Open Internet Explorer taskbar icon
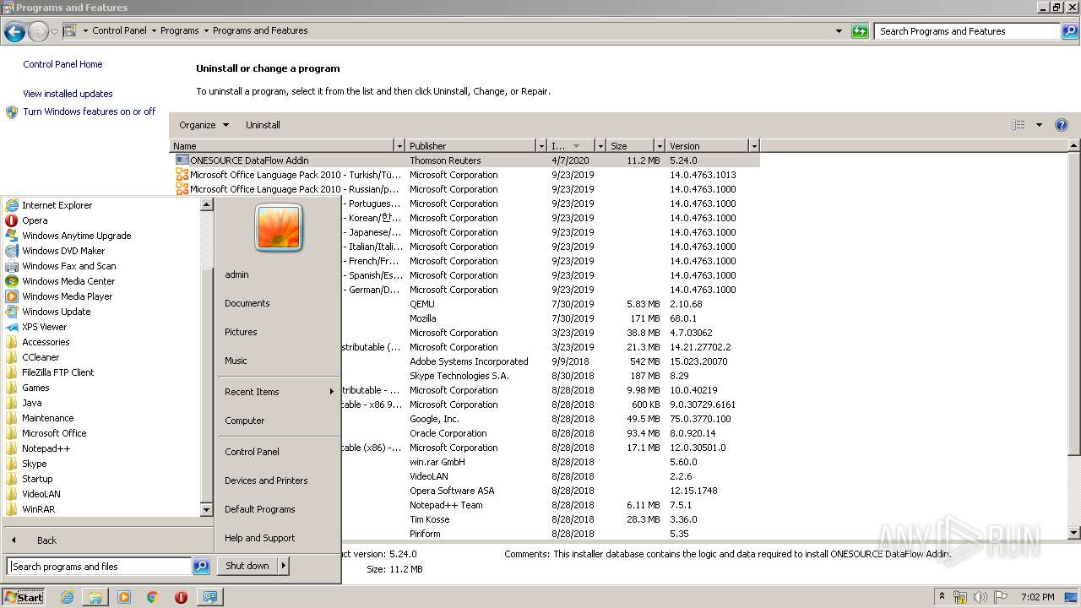 (x=68, y=597)
